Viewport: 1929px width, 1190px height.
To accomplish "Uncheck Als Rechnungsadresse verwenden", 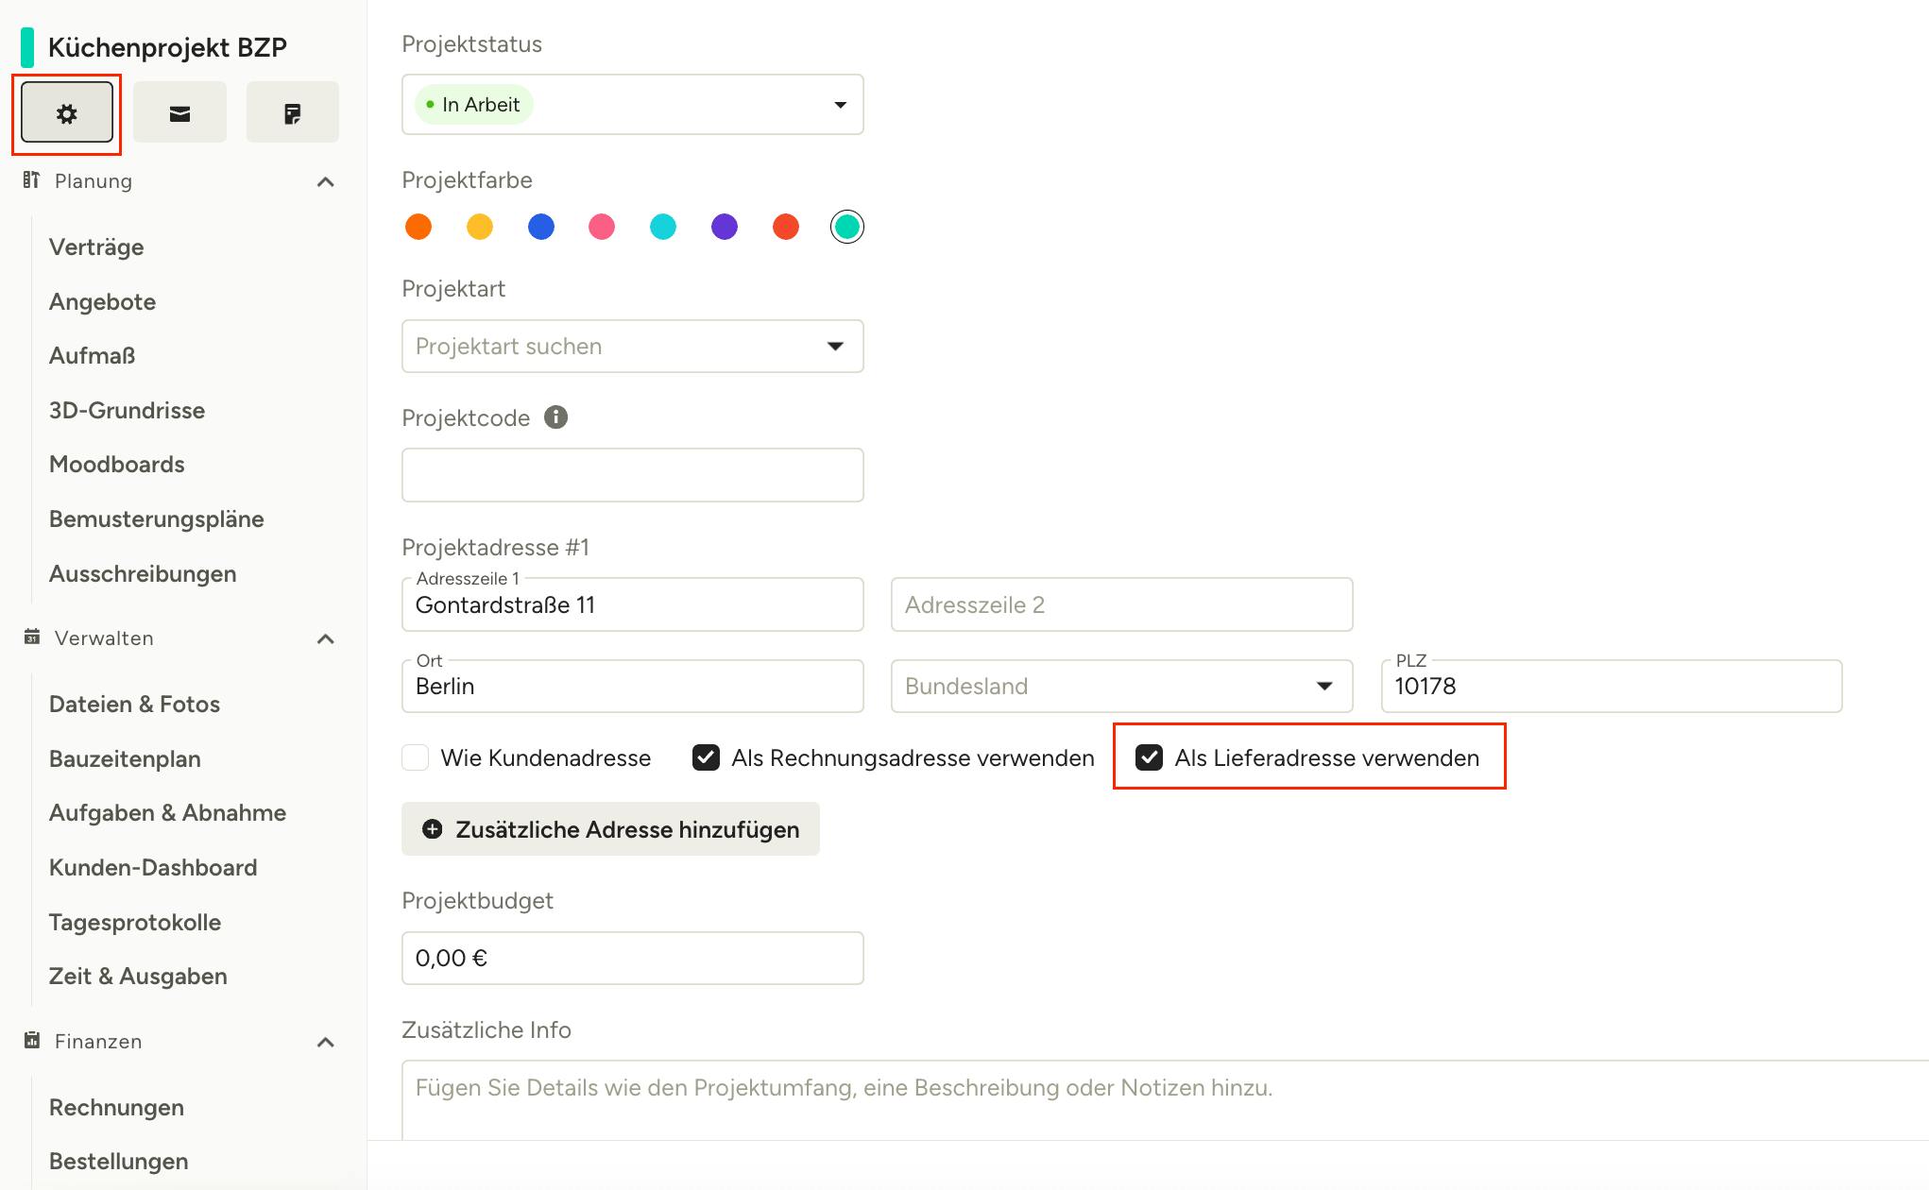I will pyautogui.click(x=706, y=757).
